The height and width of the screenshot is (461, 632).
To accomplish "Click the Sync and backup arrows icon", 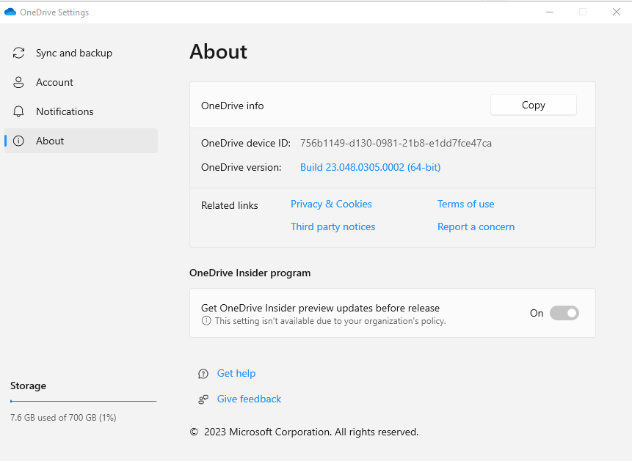I will coord(18,54).
